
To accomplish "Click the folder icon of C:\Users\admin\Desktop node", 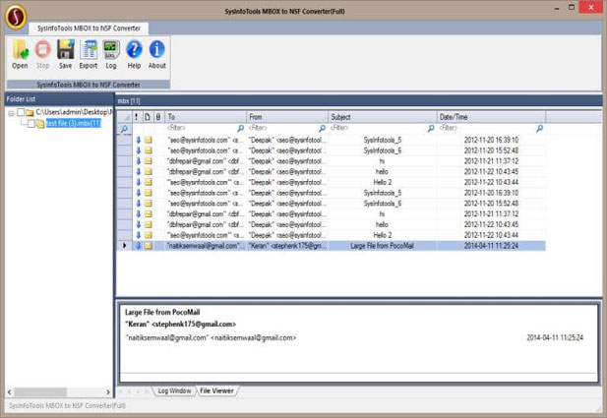I will coord(30,113).
